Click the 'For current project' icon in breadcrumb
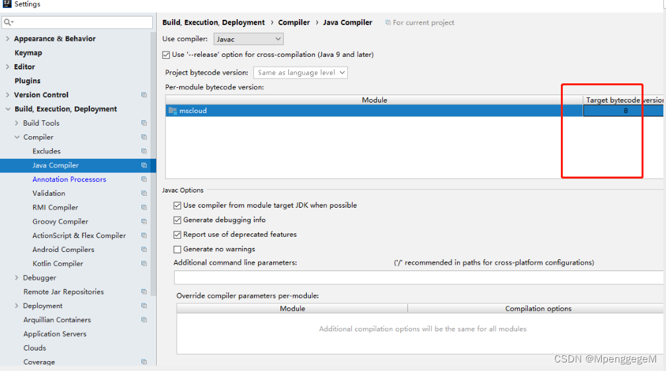The image size is (666, 371). [x=388, y=22]
